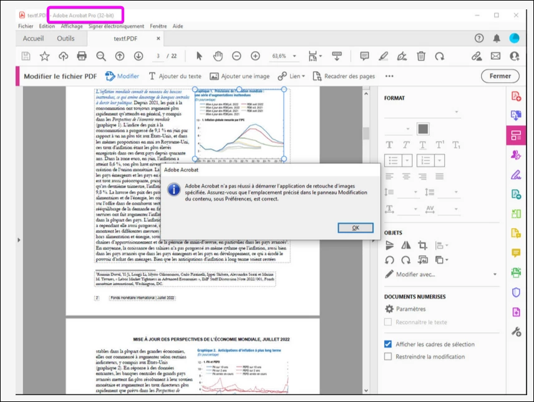Image resolution: width=534 pixels, height=402 pixels.
Task: Zoom in with plus icon
Action: click(x=255, y=56)
